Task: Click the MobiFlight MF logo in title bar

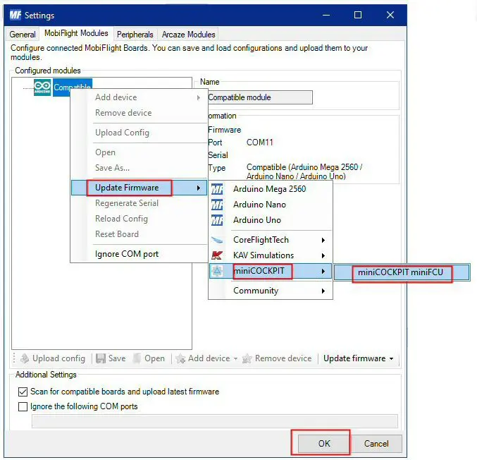Action: (16, 15)
